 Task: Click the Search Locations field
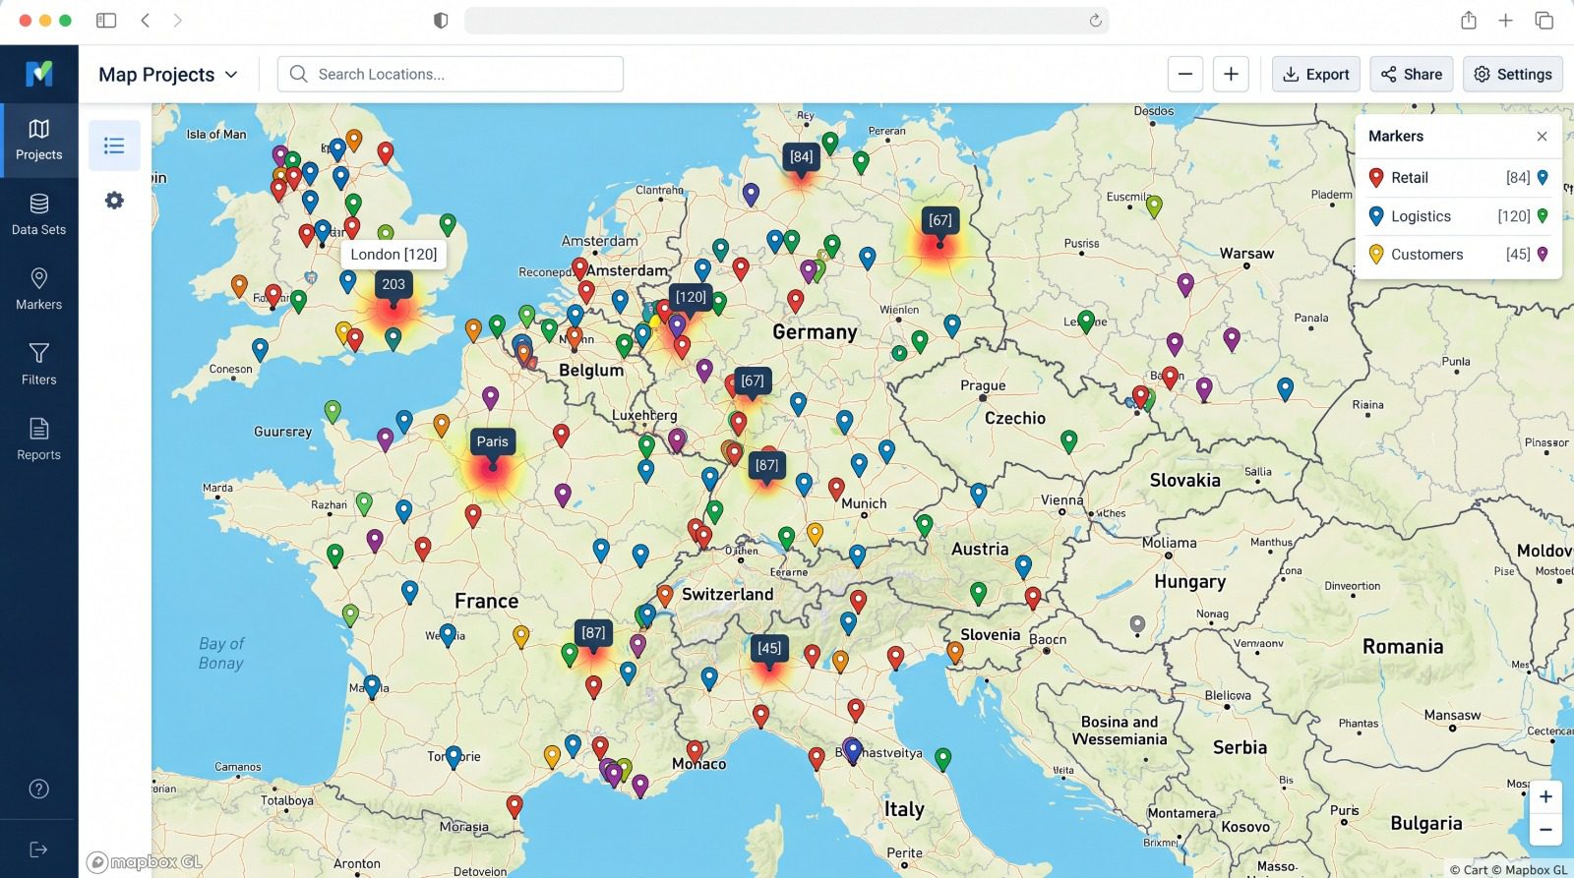point(451,74)
